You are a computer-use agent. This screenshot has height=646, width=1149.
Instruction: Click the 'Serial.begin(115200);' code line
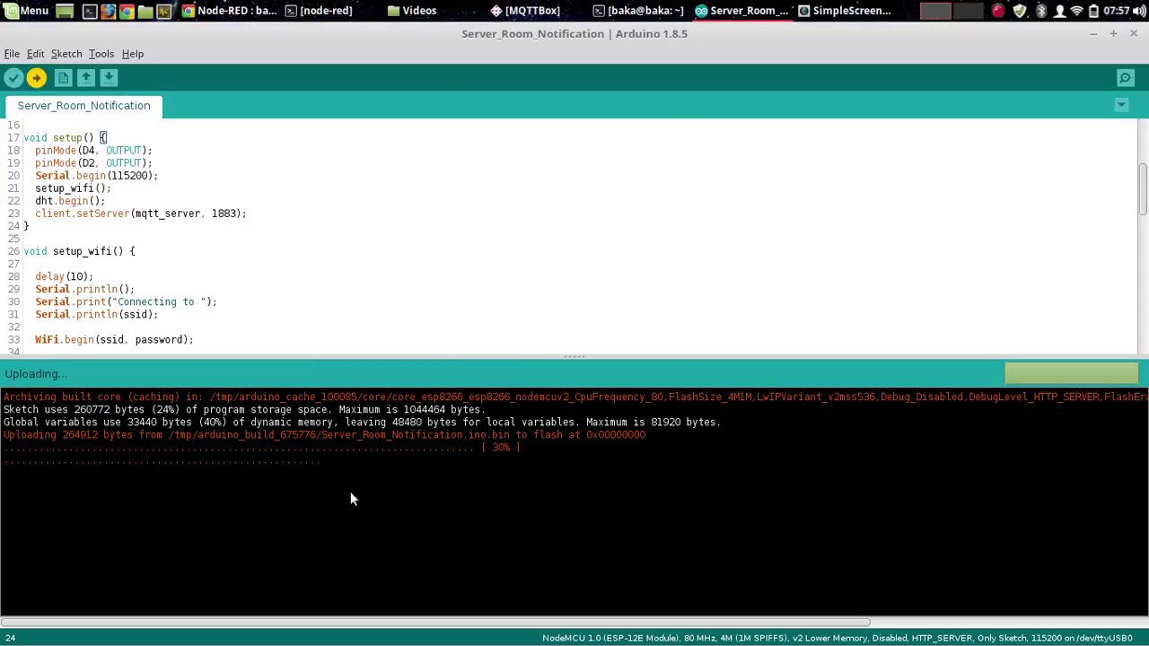[96, 176]
